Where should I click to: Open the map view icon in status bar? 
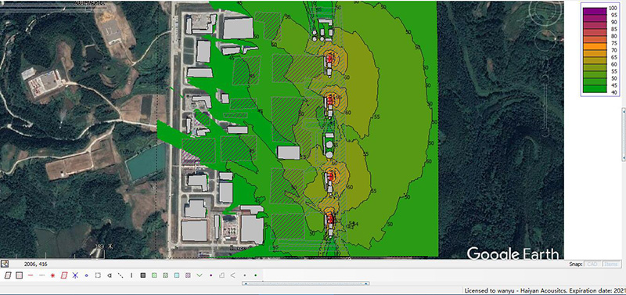click(5, 264)
